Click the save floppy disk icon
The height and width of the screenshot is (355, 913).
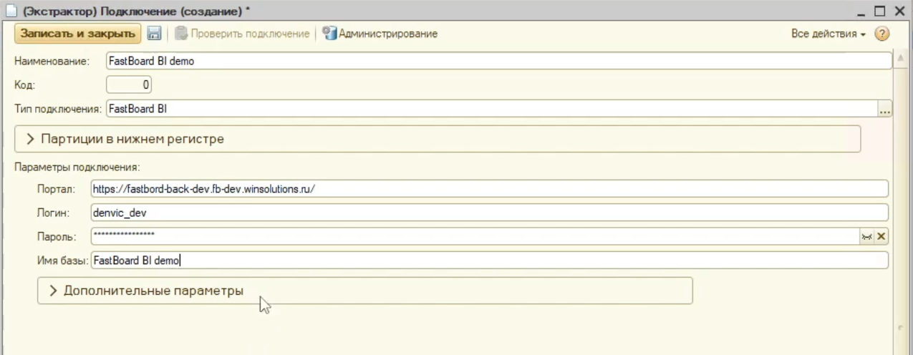coord(154,34)
